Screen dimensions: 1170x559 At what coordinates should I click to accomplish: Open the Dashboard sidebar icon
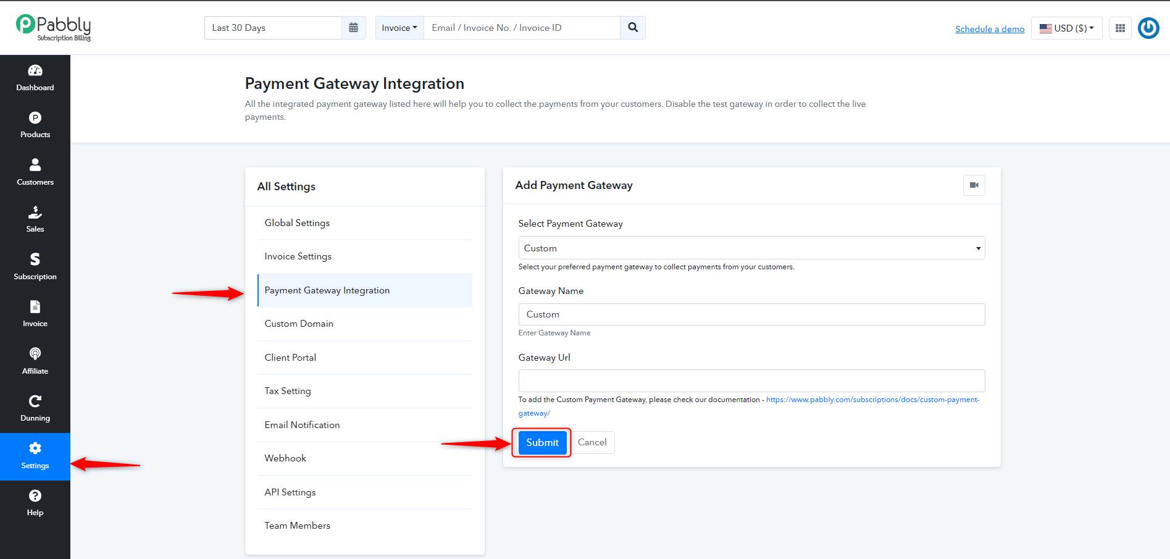click(35, 78)
